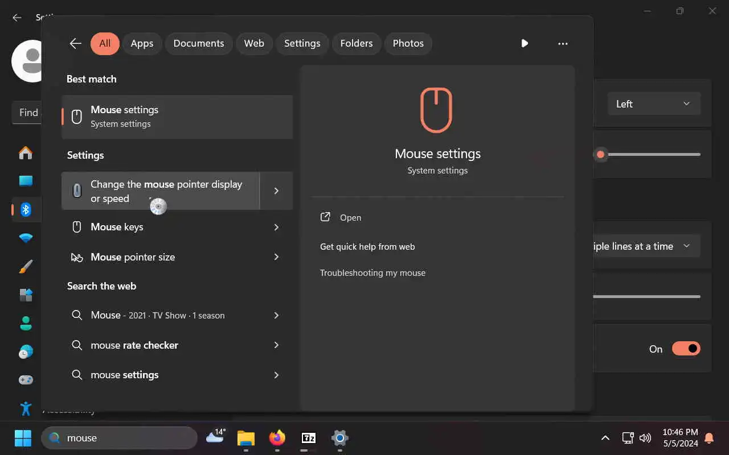729x455 pixels.
Task: Expand chevron beside web mouse settings suggestion
Action: pyautogui.click(x=276, y=375)
